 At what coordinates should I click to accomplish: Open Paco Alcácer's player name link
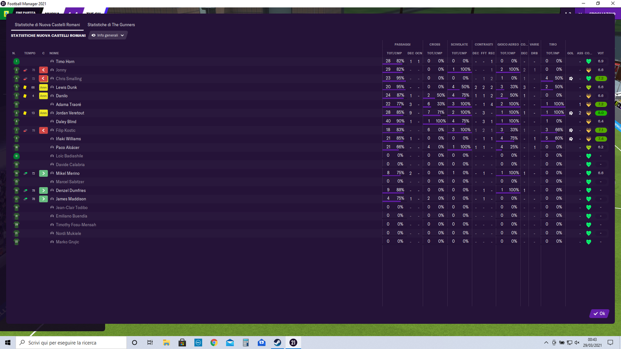[67, 147]
